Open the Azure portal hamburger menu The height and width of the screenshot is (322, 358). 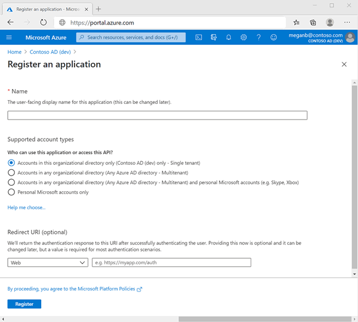tap(9, 37)
